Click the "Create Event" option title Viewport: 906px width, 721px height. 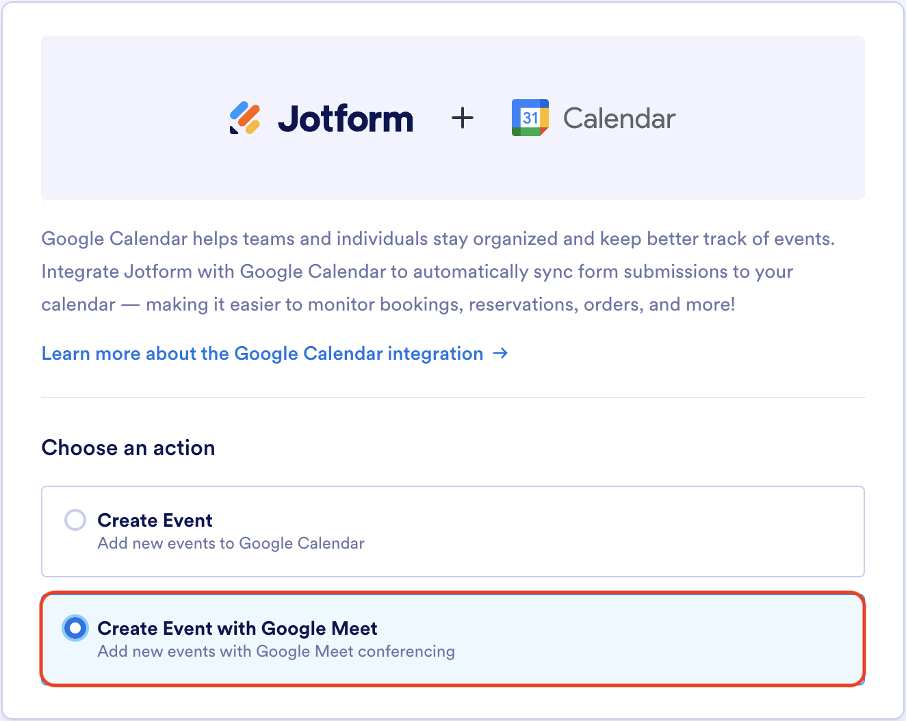pos(155,521)
